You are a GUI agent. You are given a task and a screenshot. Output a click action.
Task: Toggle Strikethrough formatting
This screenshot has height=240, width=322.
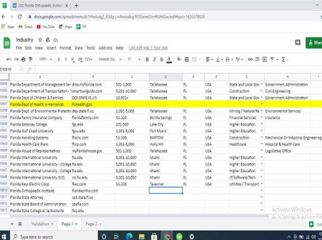162,59
